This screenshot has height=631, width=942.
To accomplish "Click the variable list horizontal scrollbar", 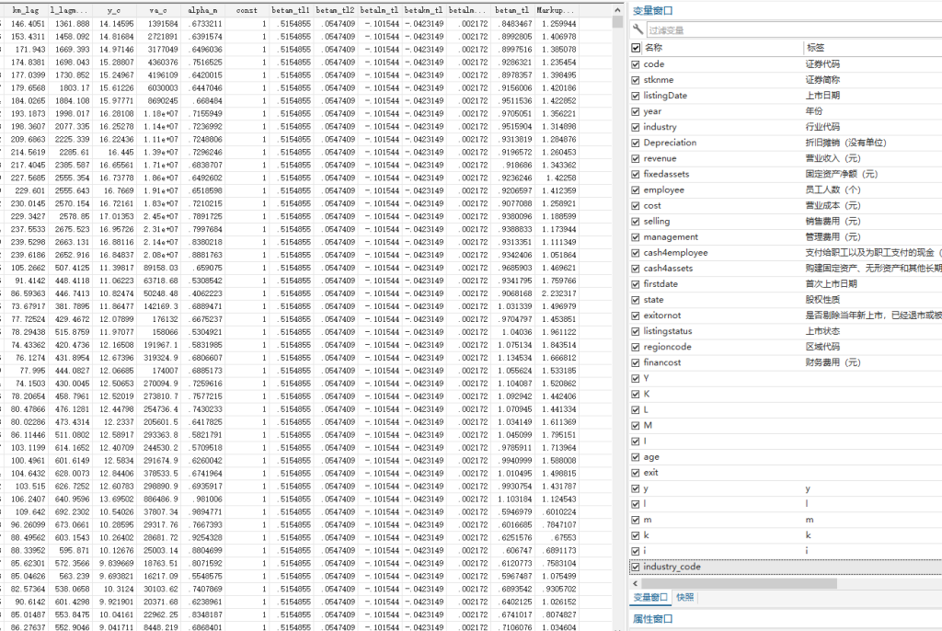I will click(739, 583).
